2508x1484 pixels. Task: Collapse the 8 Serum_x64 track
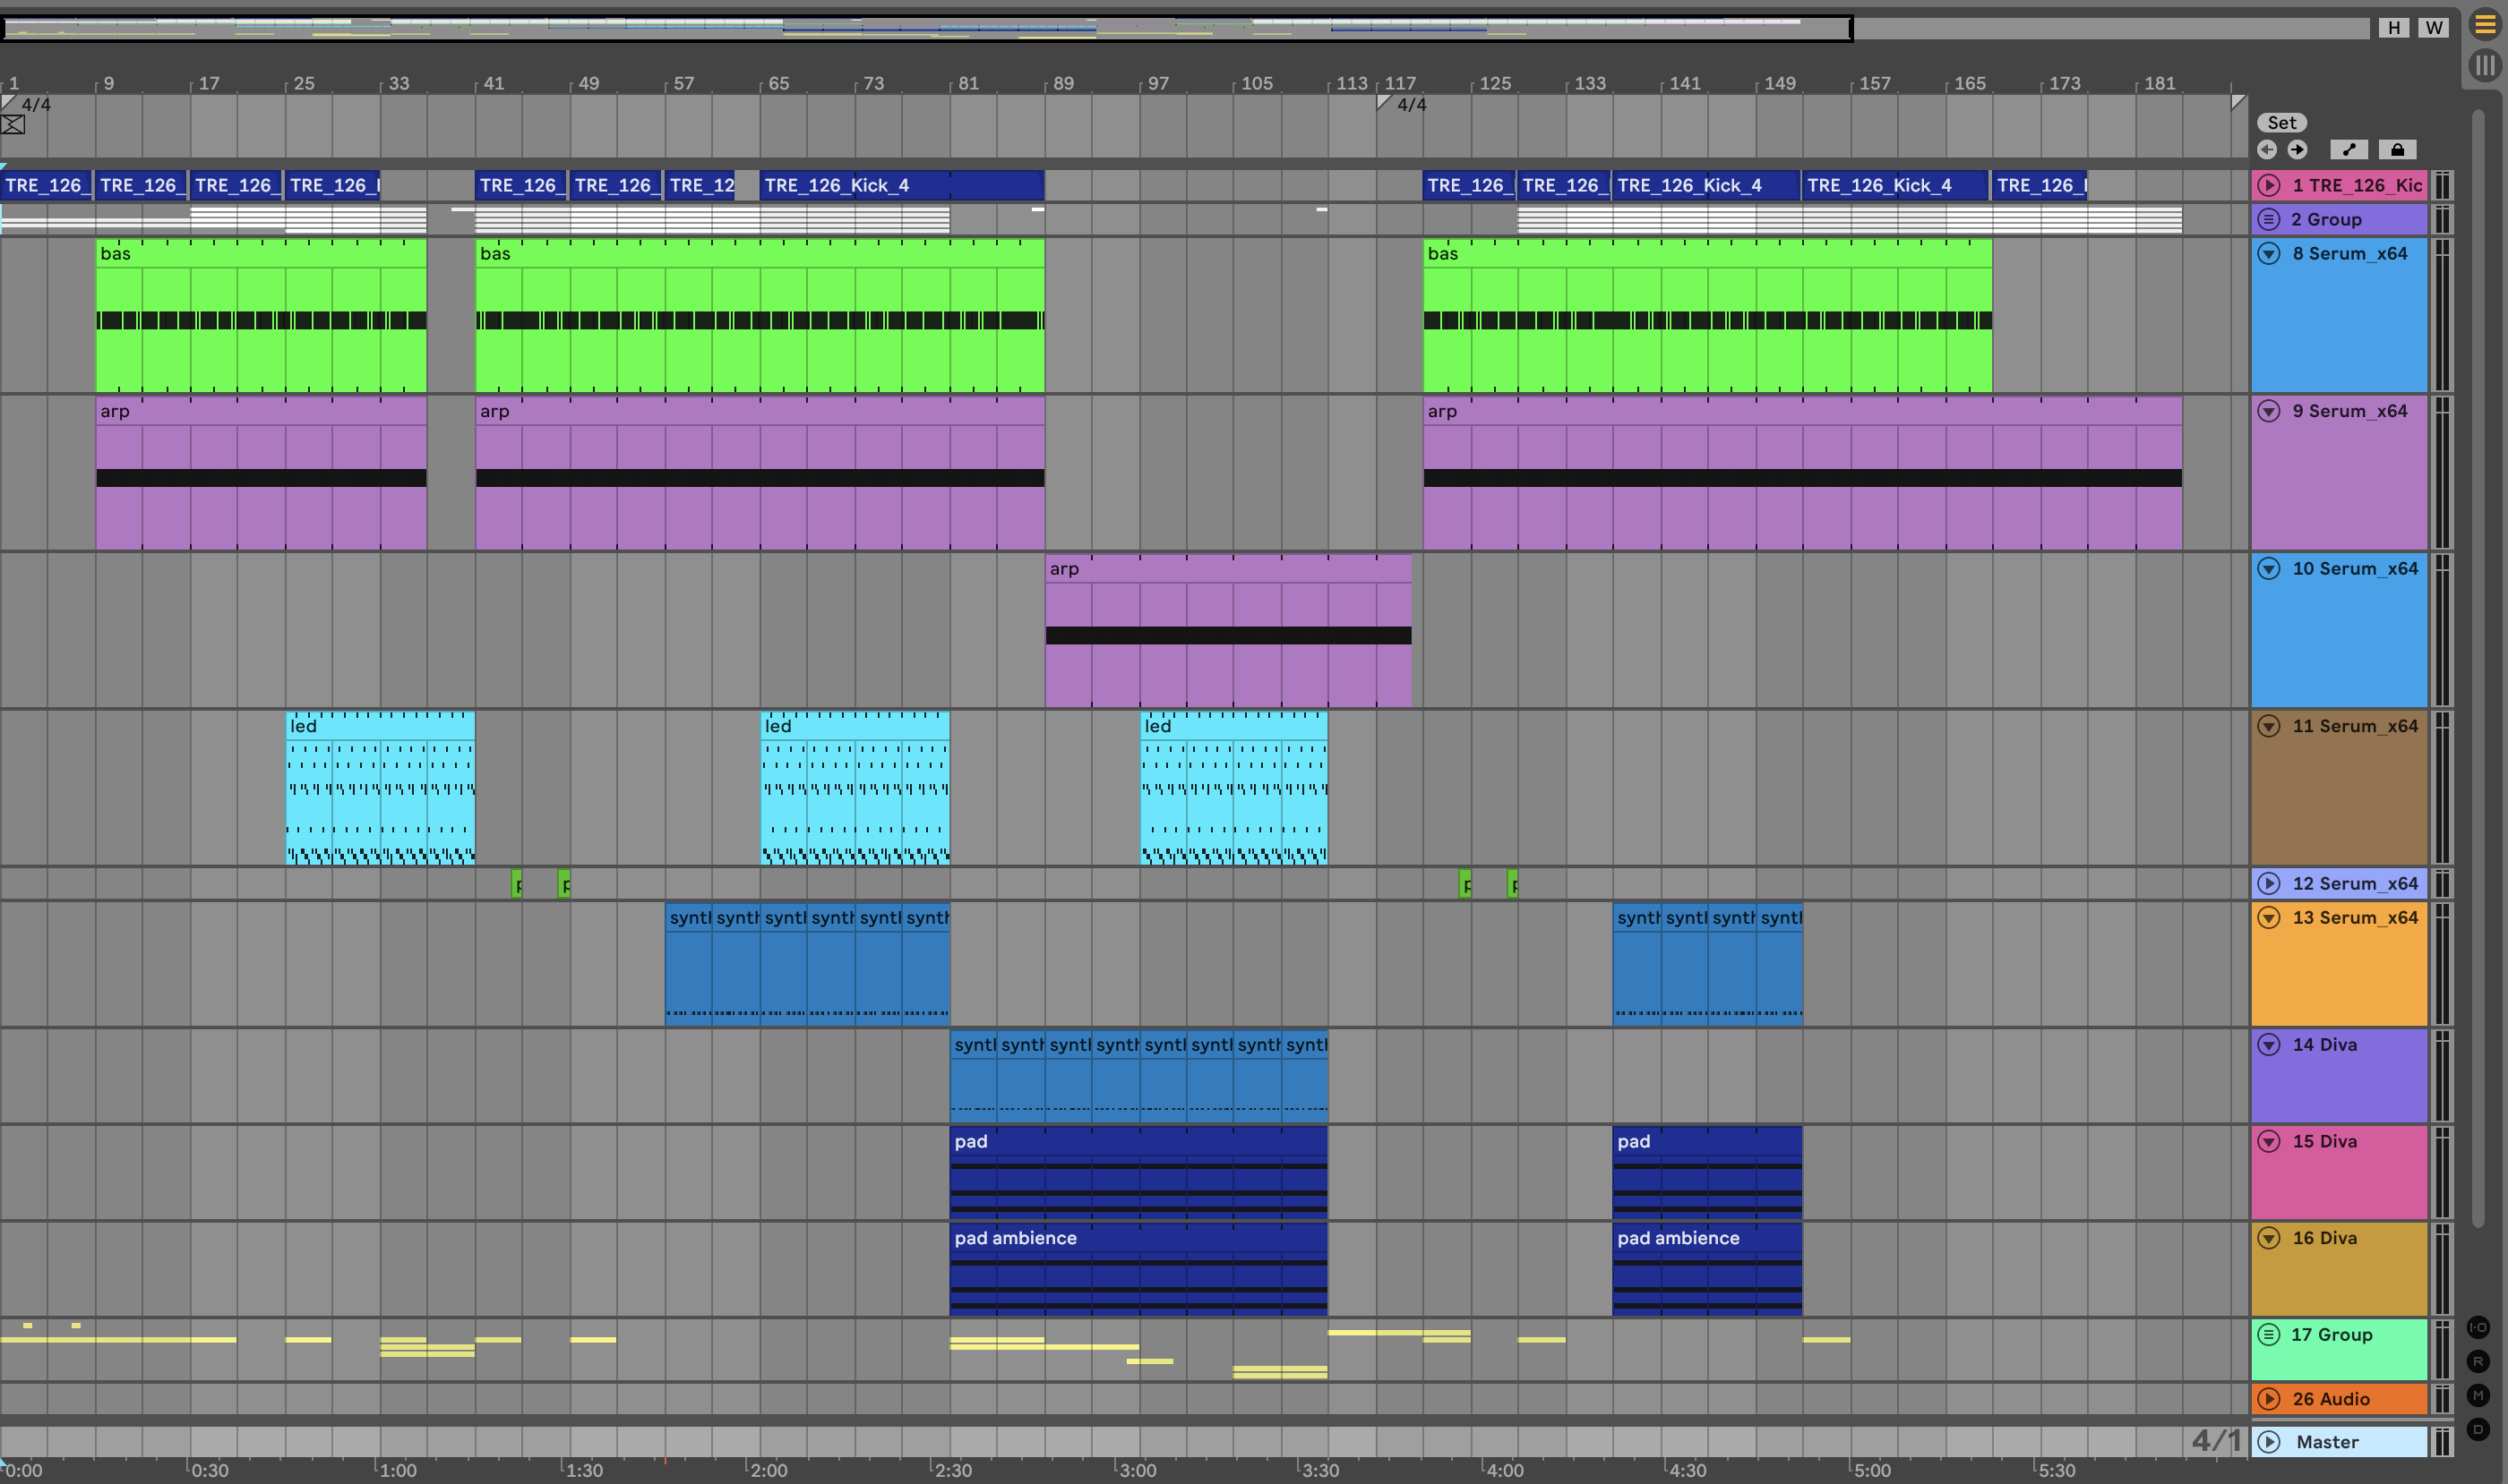[2269, 253]
